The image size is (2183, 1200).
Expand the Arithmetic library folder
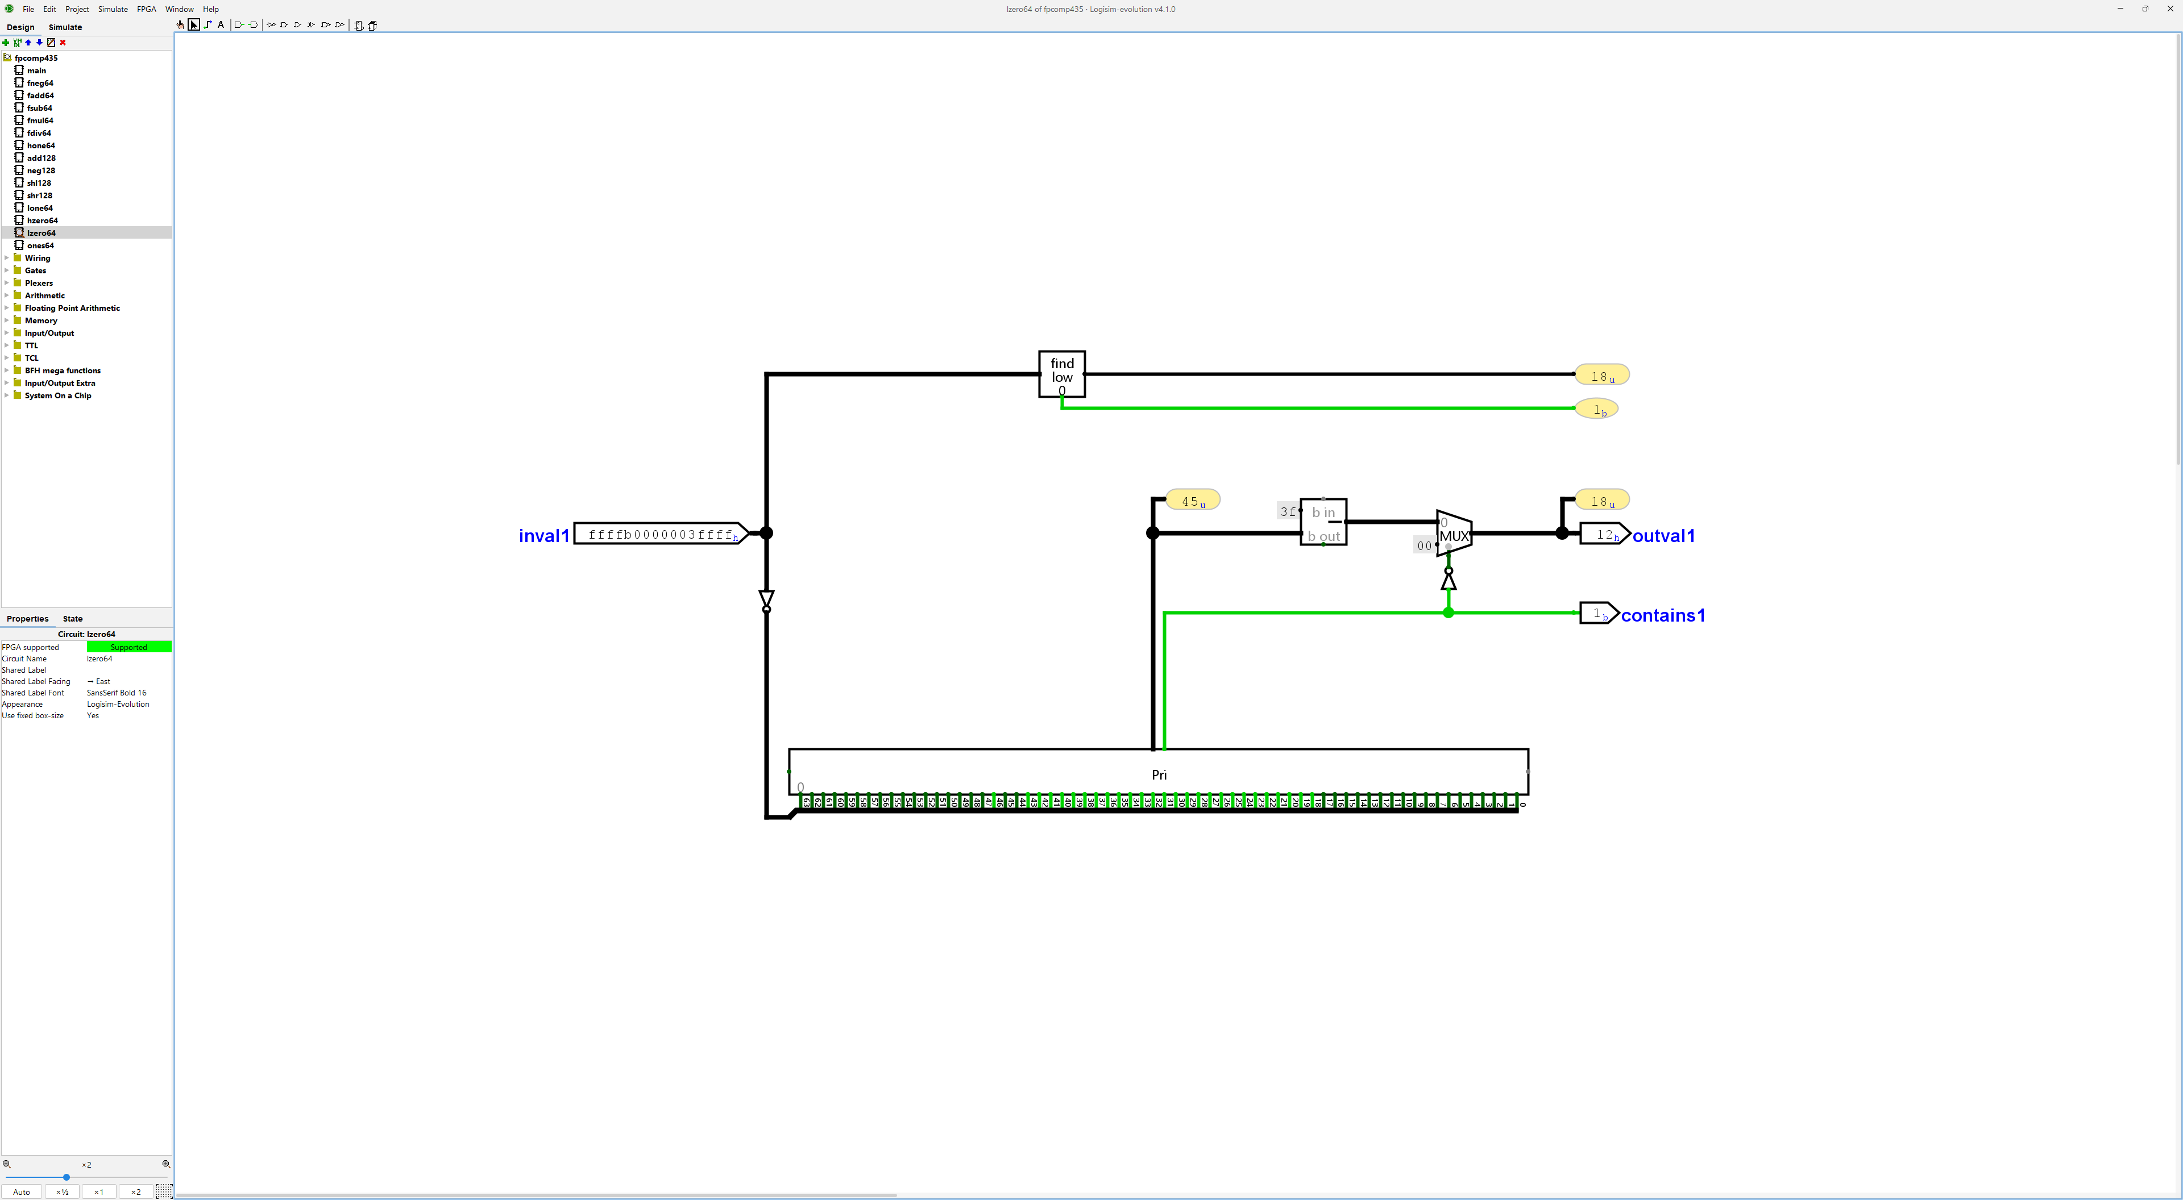(x=7, y=295)
